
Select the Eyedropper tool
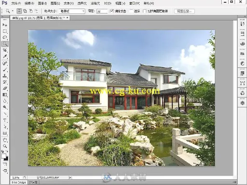coord(5,56)
